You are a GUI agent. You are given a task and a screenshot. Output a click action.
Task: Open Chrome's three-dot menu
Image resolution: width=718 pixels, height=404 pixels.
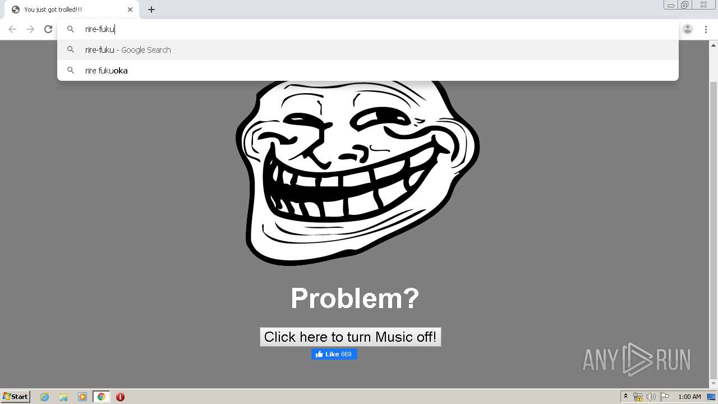(706, 29)
